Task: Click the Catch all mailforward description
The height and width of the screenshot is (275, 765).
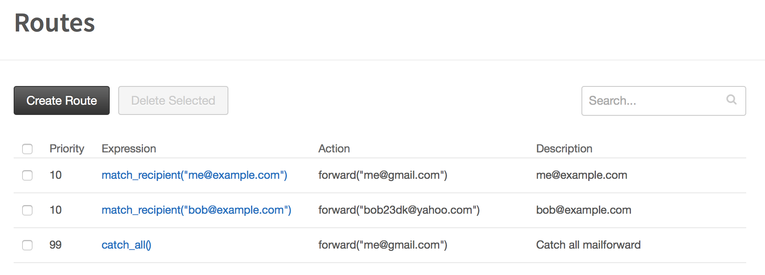Action: [x=588, y=245]
